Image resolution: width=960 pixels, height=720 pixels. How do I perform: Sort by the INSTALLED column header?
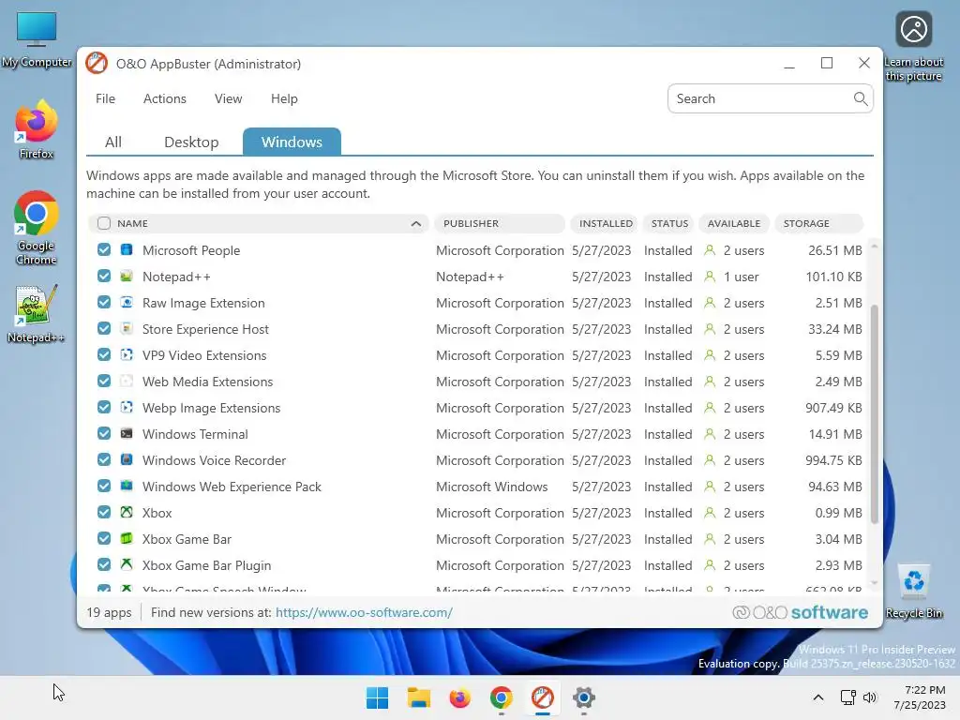(606, 223)
